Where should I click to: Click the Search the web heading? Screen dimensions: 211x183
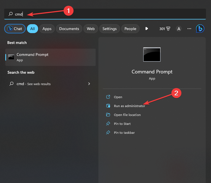(21, 72)
